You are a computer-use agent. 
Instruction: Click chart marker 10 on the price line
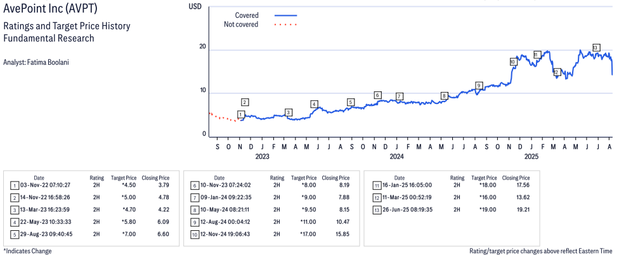[x=513, y=62]
